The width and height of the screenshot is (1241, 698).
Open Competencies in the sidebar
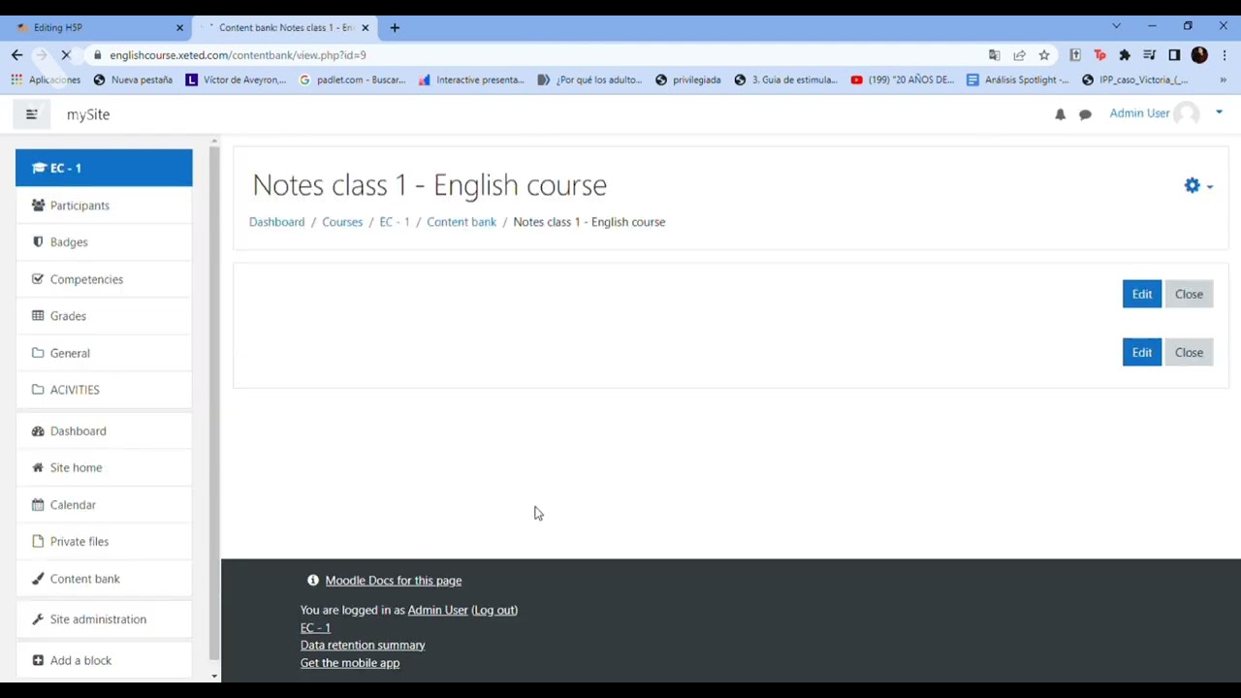(x=104, y=279)
